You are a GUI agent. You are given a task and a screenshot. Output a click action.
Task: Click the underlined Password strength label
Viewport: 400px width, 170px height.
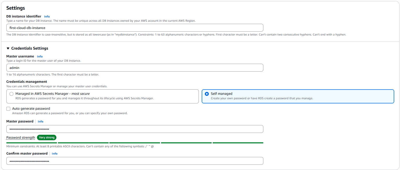pos(20,137)
